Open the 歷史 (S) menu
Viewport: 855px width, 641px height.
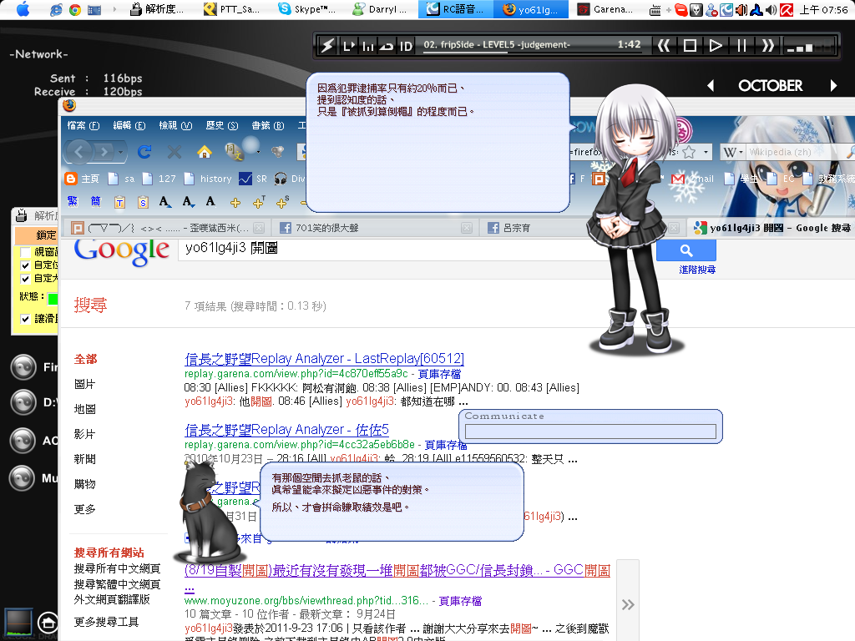pos(222,125)
